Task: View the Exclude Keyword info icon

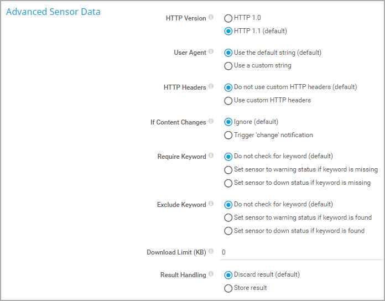Action: (211, 204)
